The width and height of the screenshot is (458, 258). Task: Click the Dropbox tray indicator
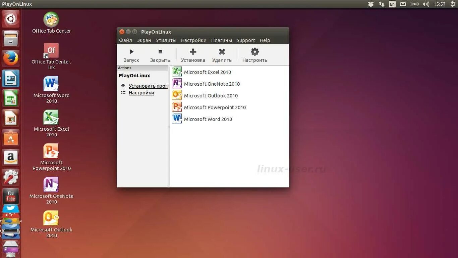[x=371, y=4]
